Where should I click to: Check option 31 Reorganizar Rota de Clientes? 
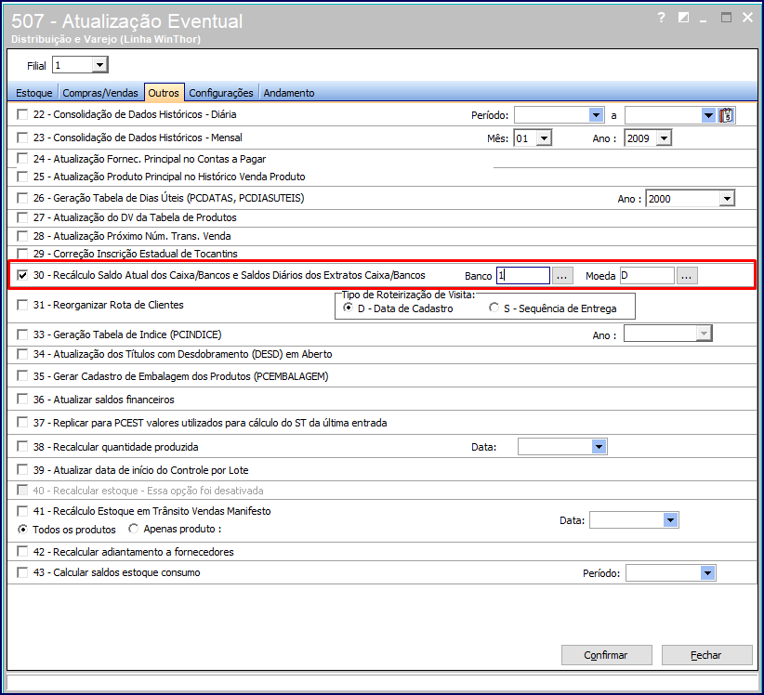pos(22,305)
